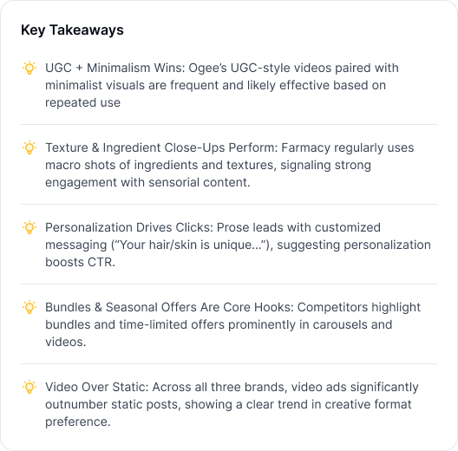Select the lightbulb icon next to Texture & Ingredient Close-Ups

pyautogui.click(x=29, y=147)
